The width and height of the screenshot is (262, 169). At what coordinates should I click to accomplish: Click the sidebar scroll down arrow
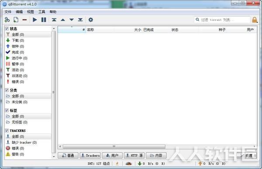point(54,156)
